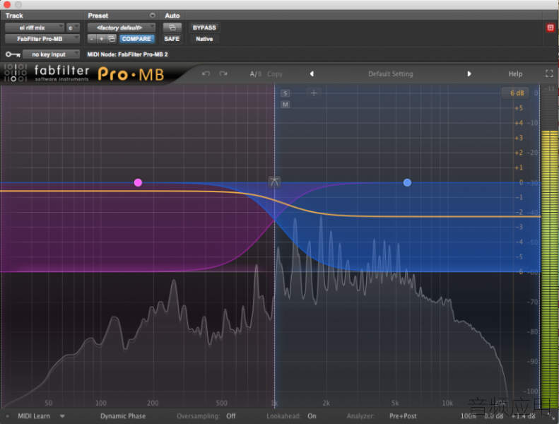Toggle MIDI Learn in bottom bar
The width and height of the screenshot is (559, 424).
point(34,416)
